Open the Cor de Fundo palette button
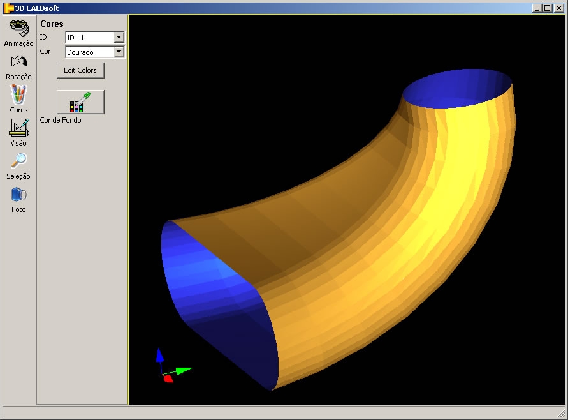Viewport: 568px width, 420px height. coord(80,102)
